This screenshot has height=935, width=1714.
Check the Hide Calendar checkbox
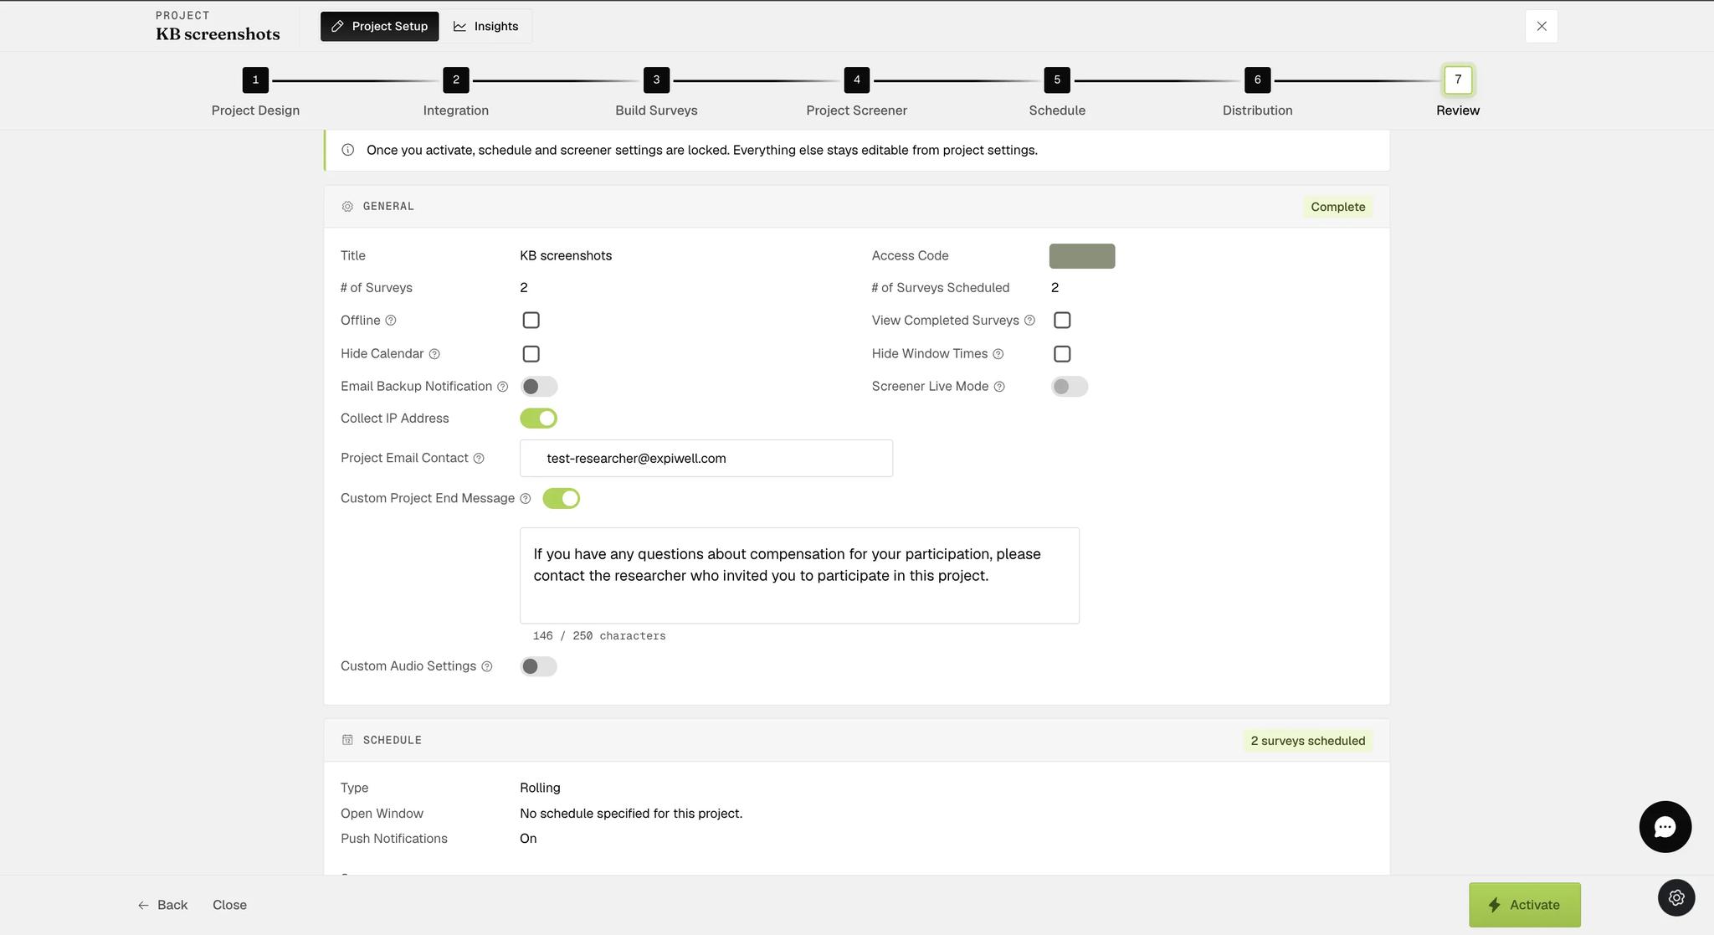pyautogui.click(x=531, y=354)
